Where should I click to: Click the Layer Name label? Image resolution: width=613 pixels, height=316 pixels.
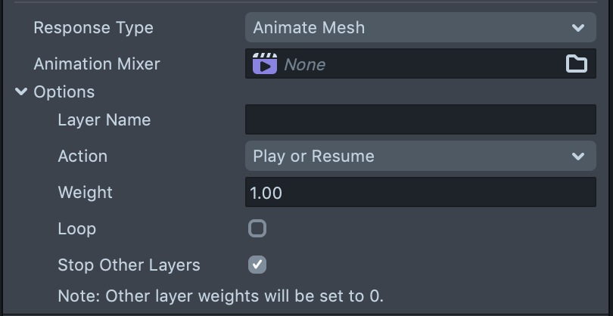(104, 120)
